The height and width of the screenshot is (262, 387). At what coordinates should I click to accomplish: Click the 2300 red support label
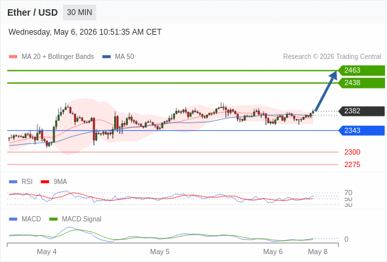click(x=352, y=152)
